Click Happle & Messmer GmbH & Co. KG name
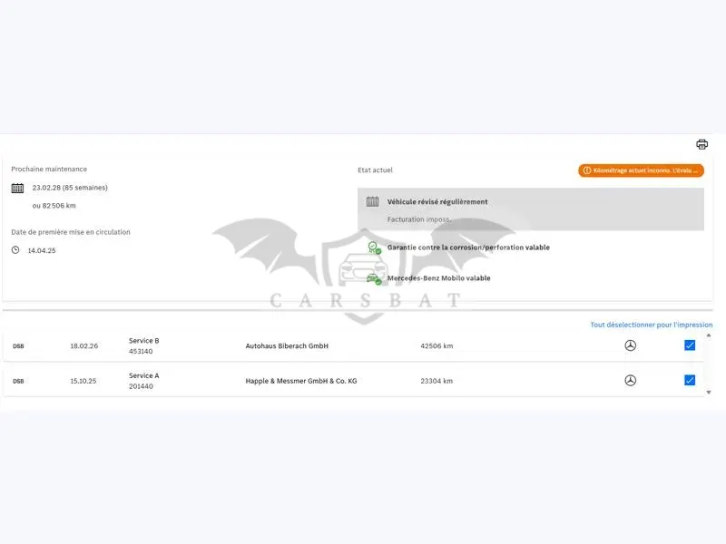Screen dimensions: 726x544 coord(301,381)
